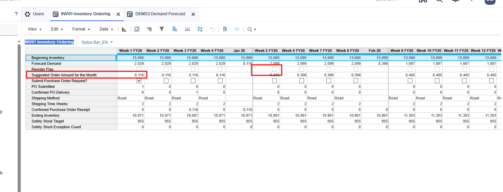
Task: Expand the search options dropdown arrow
Action: [255, 30]
